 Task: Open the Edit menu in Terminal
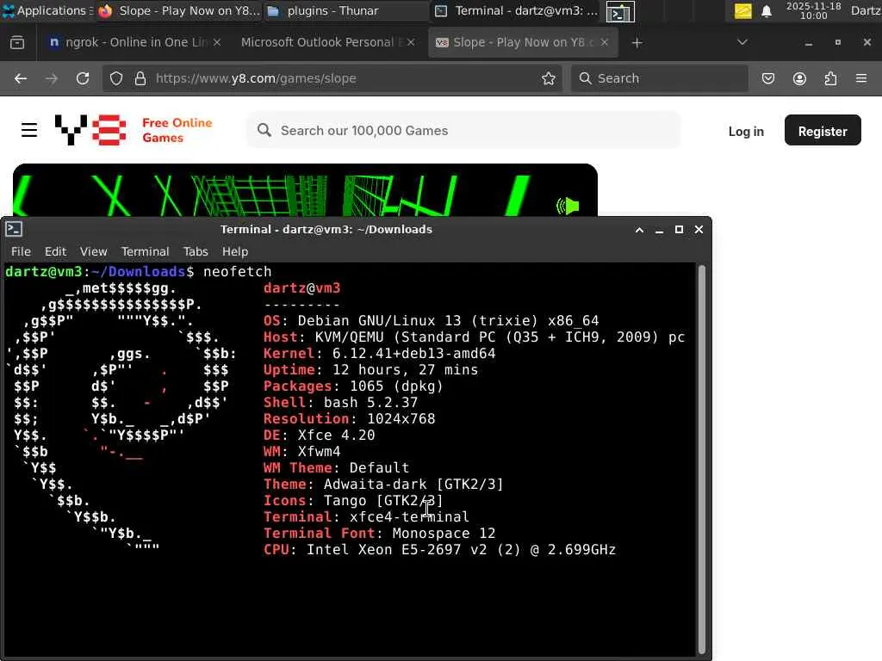(55, 251)
